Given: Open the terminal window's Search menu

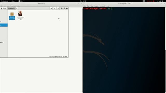Looking at the screenshot, I should pyautogui.click(x=96, y=6).
